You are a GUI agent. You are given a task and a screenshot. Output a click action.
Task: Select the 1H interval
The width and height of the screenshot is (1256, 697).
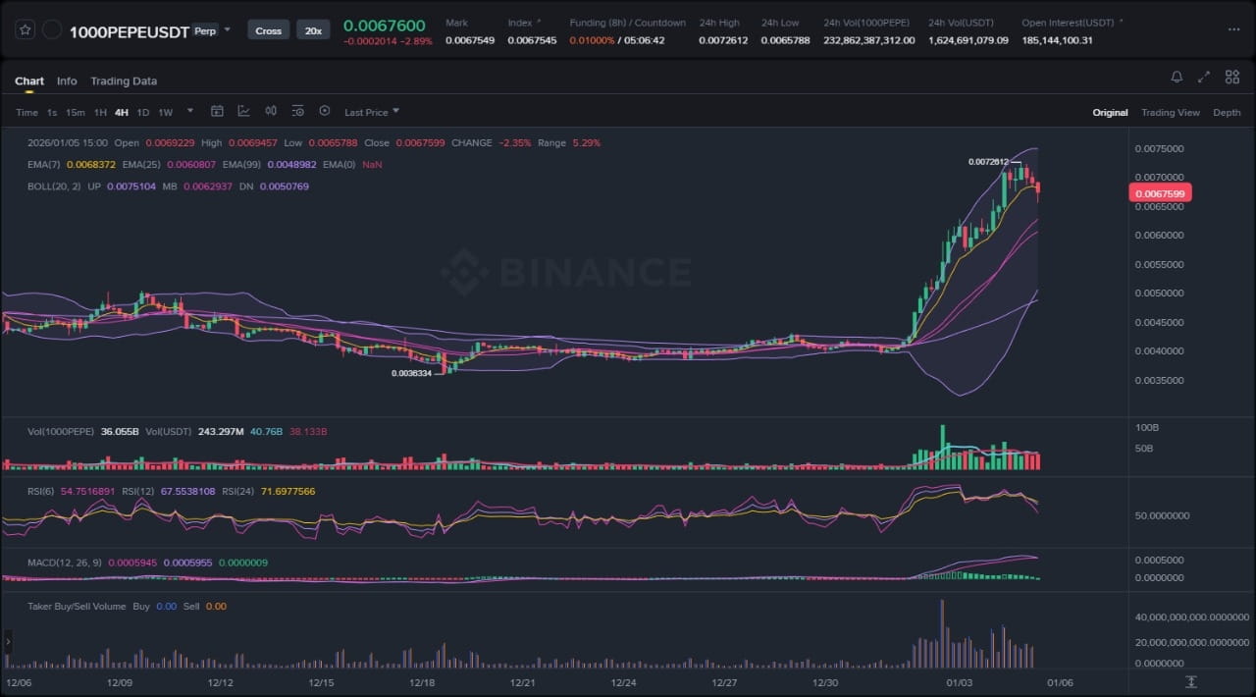(100, 112)
